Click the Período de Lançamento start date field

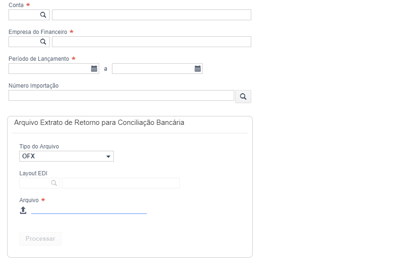(50, 69)
